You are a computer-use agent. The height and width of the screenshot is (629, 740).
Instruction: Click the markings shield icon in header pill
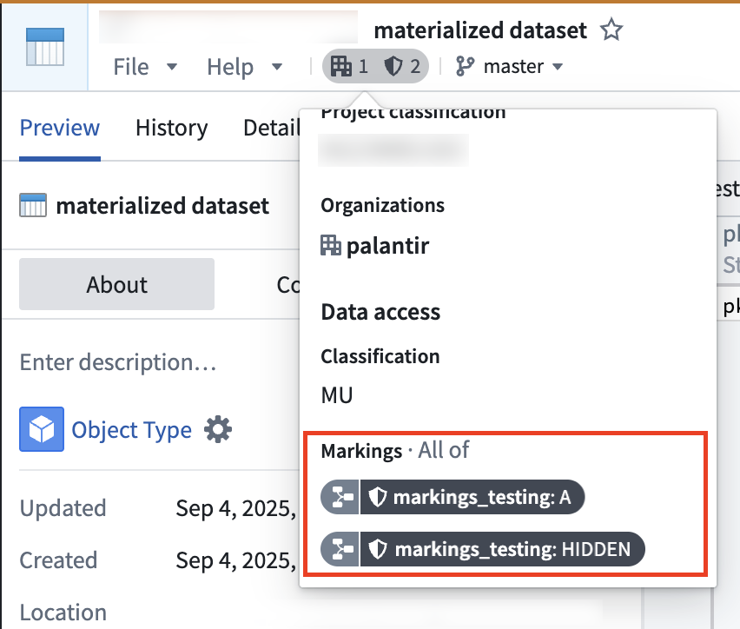393,66
